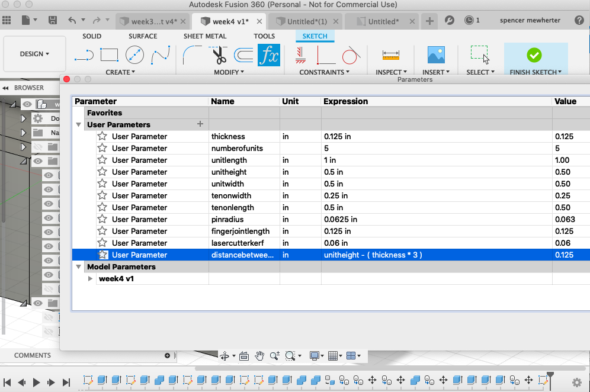
Task: Click the Insert image icon
Action: pyautogui.click(x=436, y=55)
